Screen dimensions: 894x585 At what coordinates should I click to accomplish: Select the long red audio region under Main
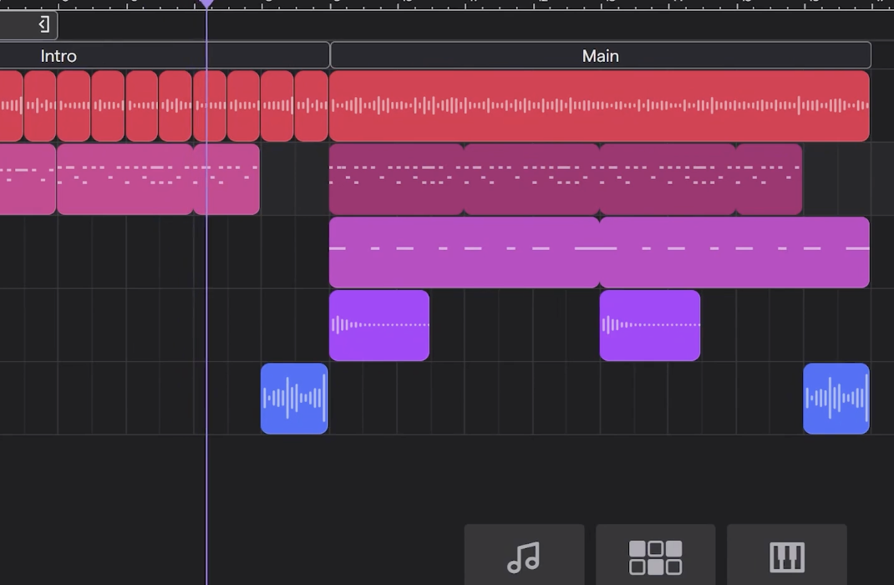point(599,106)
